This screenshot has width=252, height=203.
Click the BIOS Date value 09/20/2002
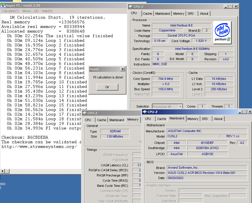pos(207,178)
